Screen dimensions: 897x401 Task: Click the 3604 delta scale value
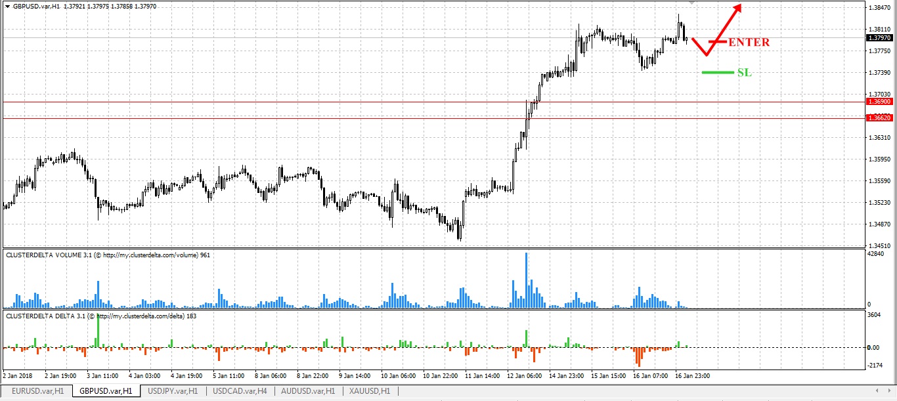pos(875,315)
